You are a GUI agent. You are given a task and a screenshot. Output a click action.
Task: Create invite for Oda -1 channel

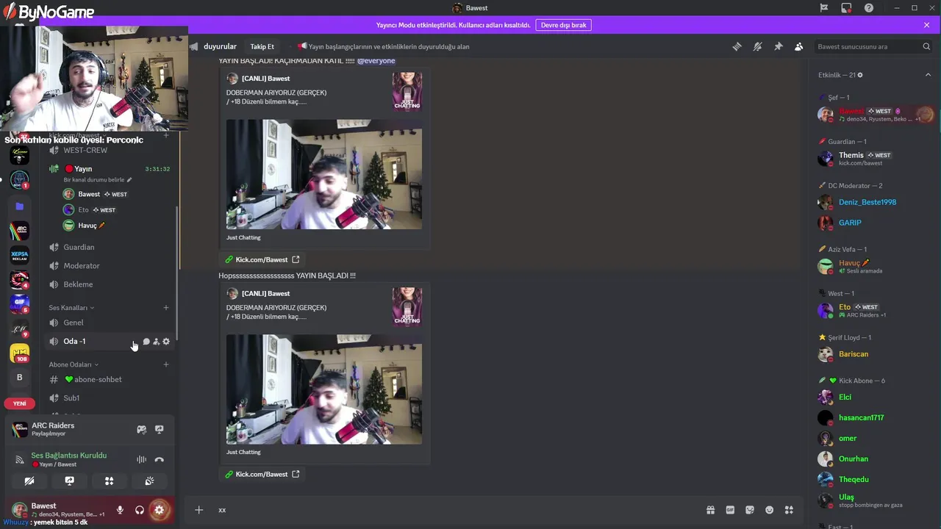[x=156, y=342]
